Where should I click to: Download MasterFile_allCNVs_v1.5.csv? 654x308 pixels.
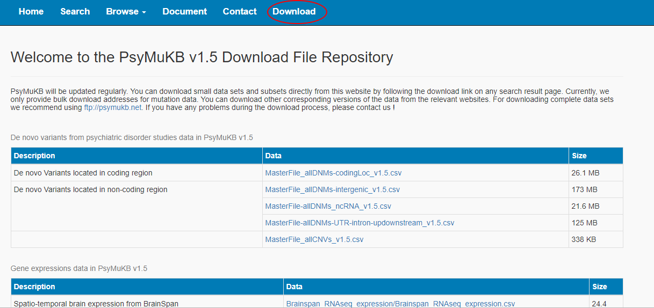pyautogui.click(x=314, y=239)
